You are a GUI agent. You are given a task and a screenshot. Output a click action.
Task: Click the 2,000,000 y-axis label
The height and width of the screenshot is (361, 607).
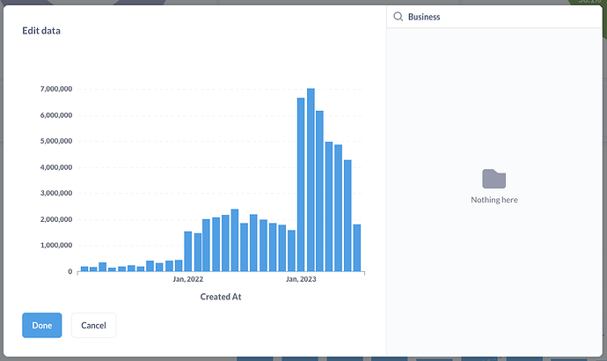[56, 219]
